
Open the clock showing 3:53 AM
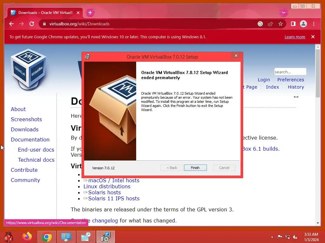point(311,237)
